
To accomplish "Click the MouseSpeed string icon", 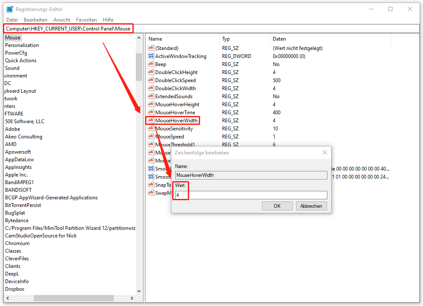I will [x=151, y=136].
